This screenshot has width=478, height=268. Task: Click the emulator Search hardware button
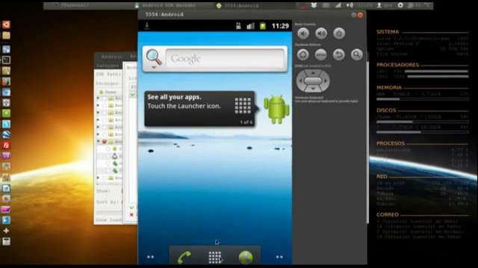356,54
